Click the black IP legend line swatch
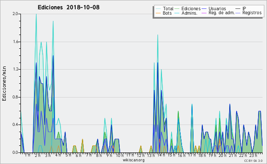 pyautogui.click(x=238, y=9)
